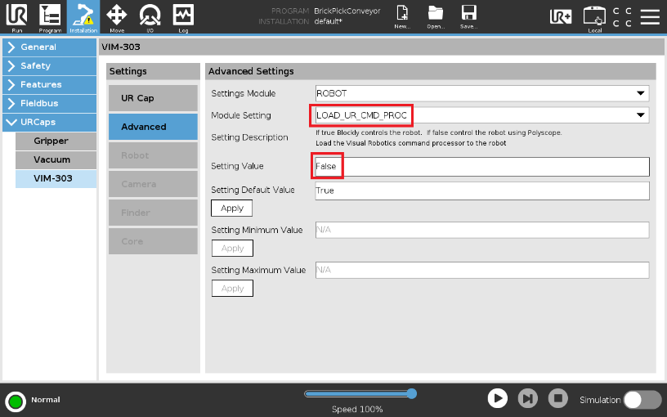The height and width of the screenshot is (417, 667).
Task: Click the 'Load the Visual Robotics command processor' text
Action: coord(411,143)
